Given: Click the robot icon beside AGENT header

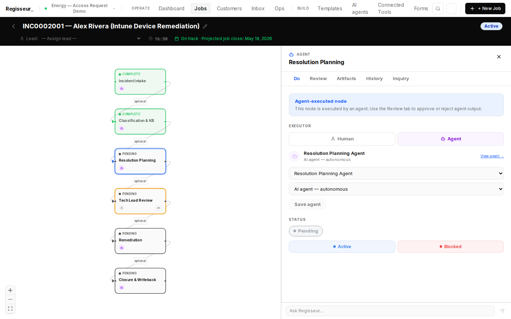Looking at the screenshot, I should pyautogui.click(x=291, y=55).
